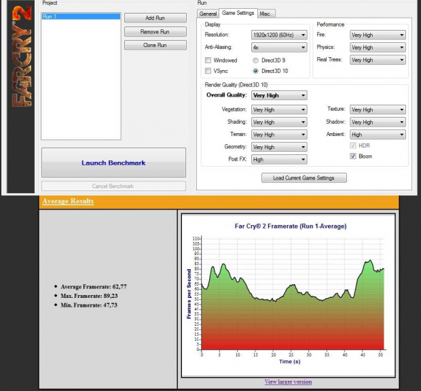The height and width of the screenshot is (391, 421).
Task: Click the Average Results heading link
Action: click(x=68, y=201)
